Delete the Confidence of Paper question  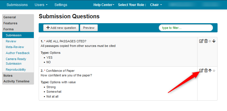pos(206,71)
